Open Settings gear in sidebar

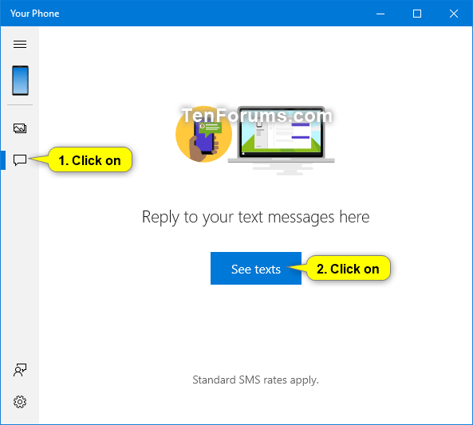[x=20, y=402]
